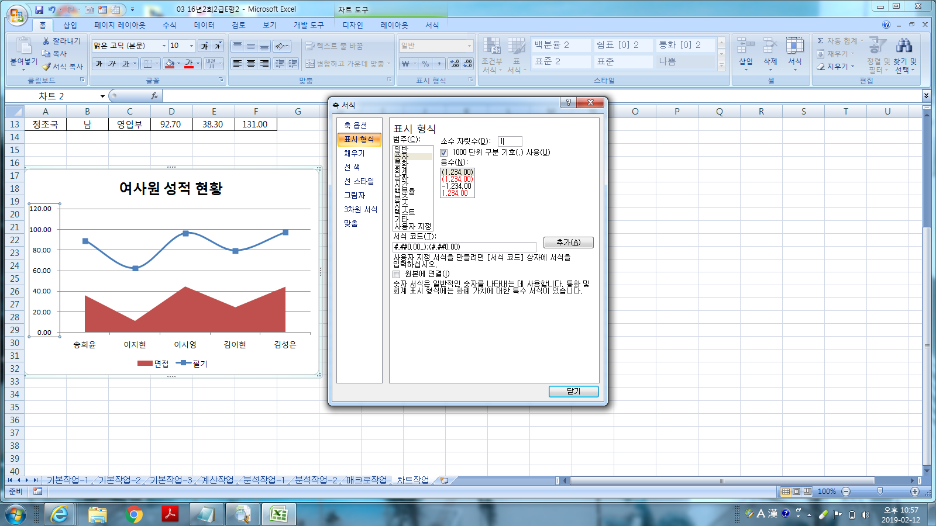936x526 pixels.
Task: Click the center align text icon
Action: (251, 64)
